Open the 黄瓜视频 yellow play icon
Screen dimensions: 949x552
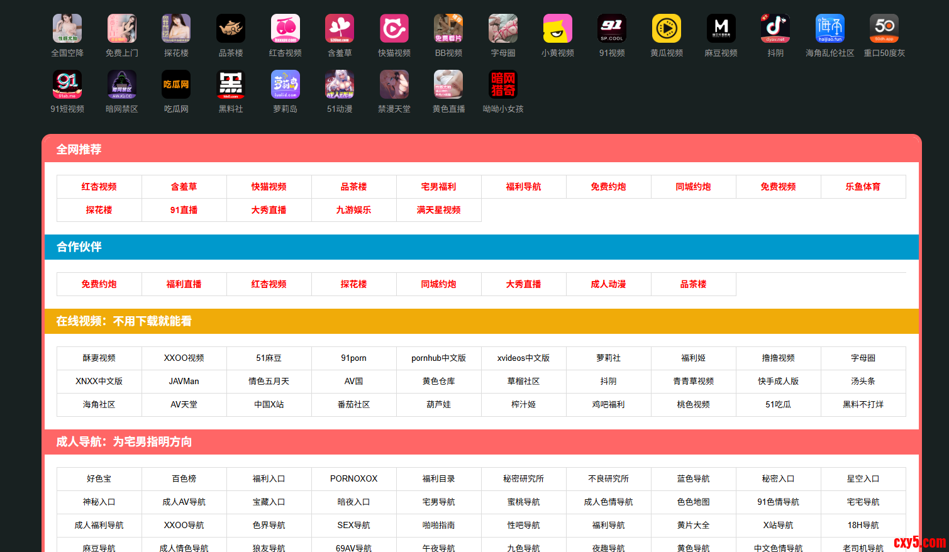[x=666, y=29]
